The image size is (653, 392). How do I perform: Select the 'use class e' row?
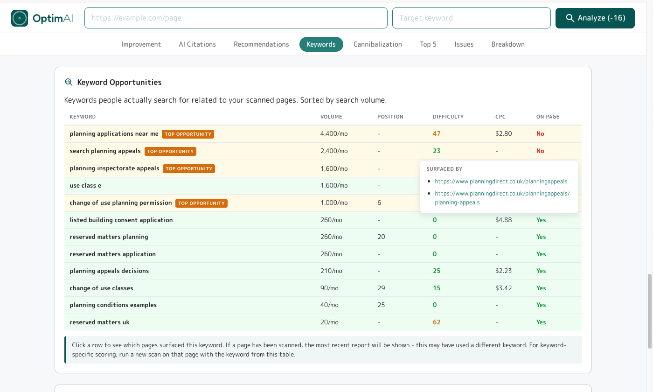(x=323, y=186)
